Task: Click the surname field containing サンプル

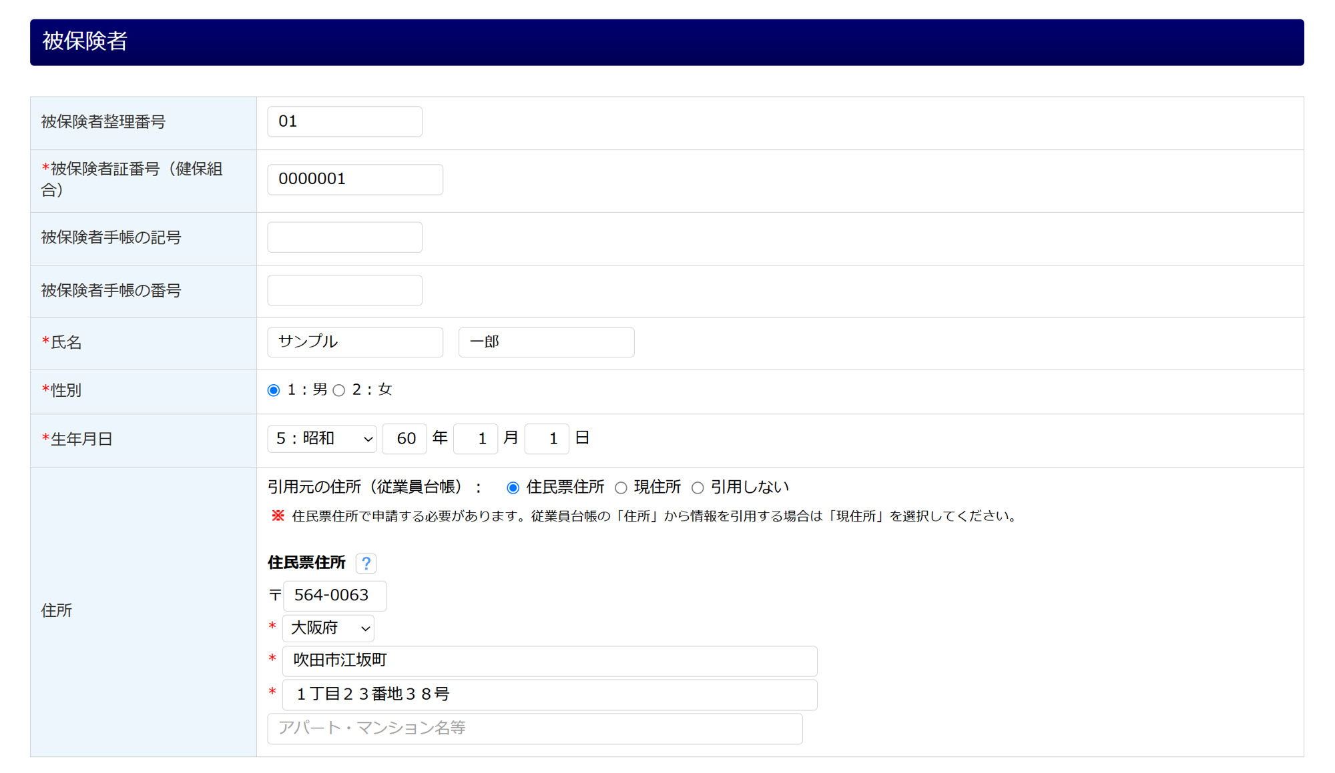Action: [x=354, y=342]
